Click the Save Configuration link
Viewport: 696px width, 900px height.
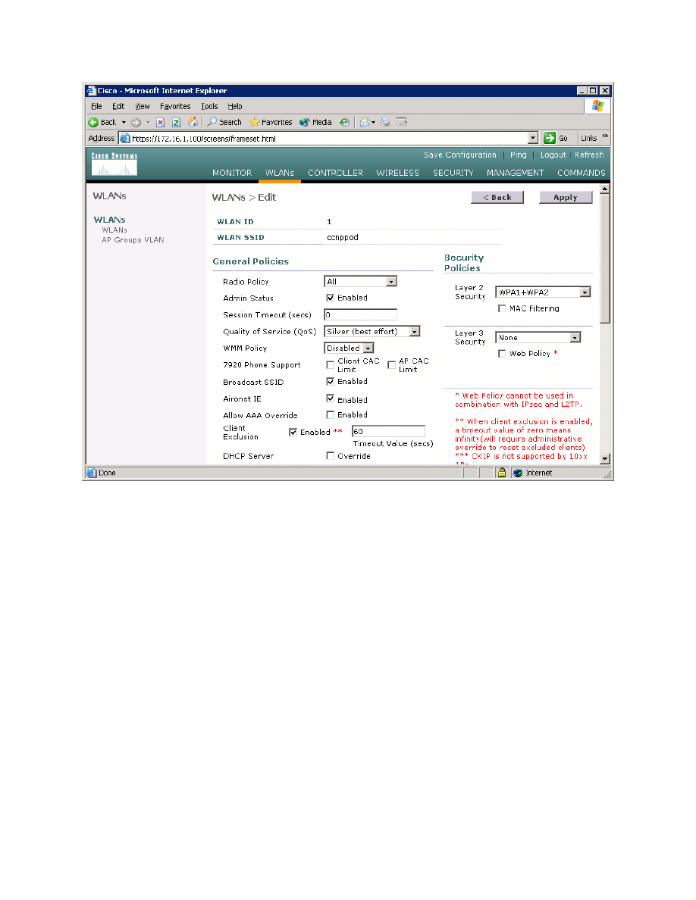[459, 155]
